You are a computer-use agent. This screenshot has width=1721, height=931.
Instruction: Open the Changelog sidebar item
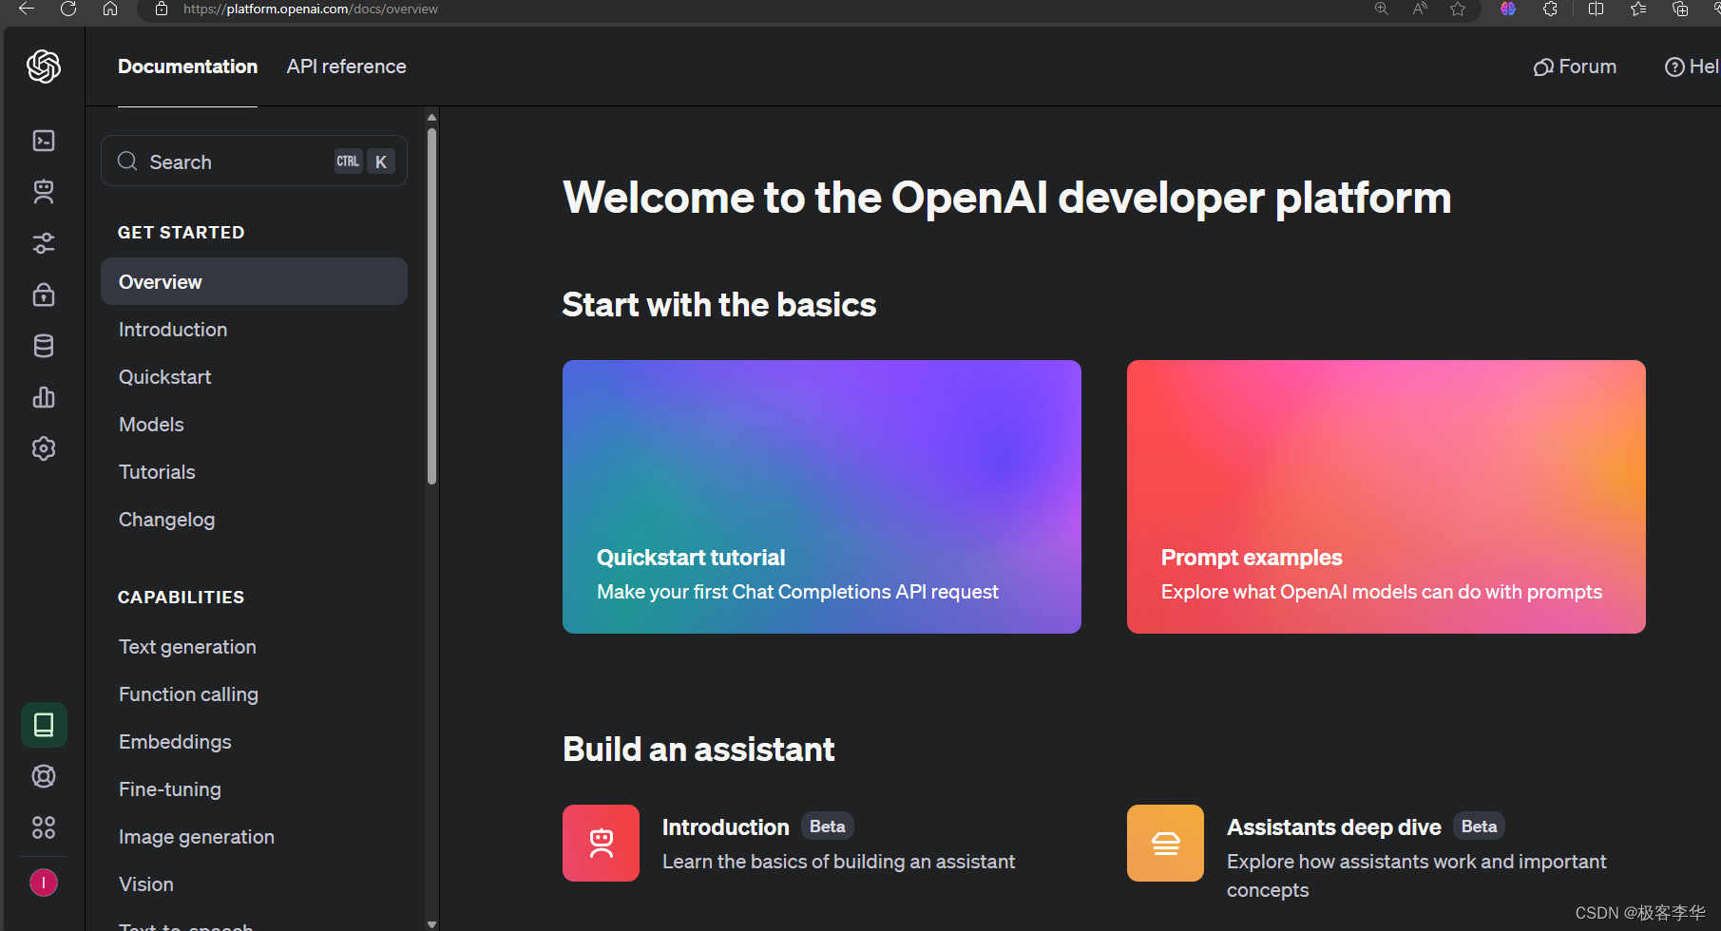pyautogui.click(x=166, y=520)
